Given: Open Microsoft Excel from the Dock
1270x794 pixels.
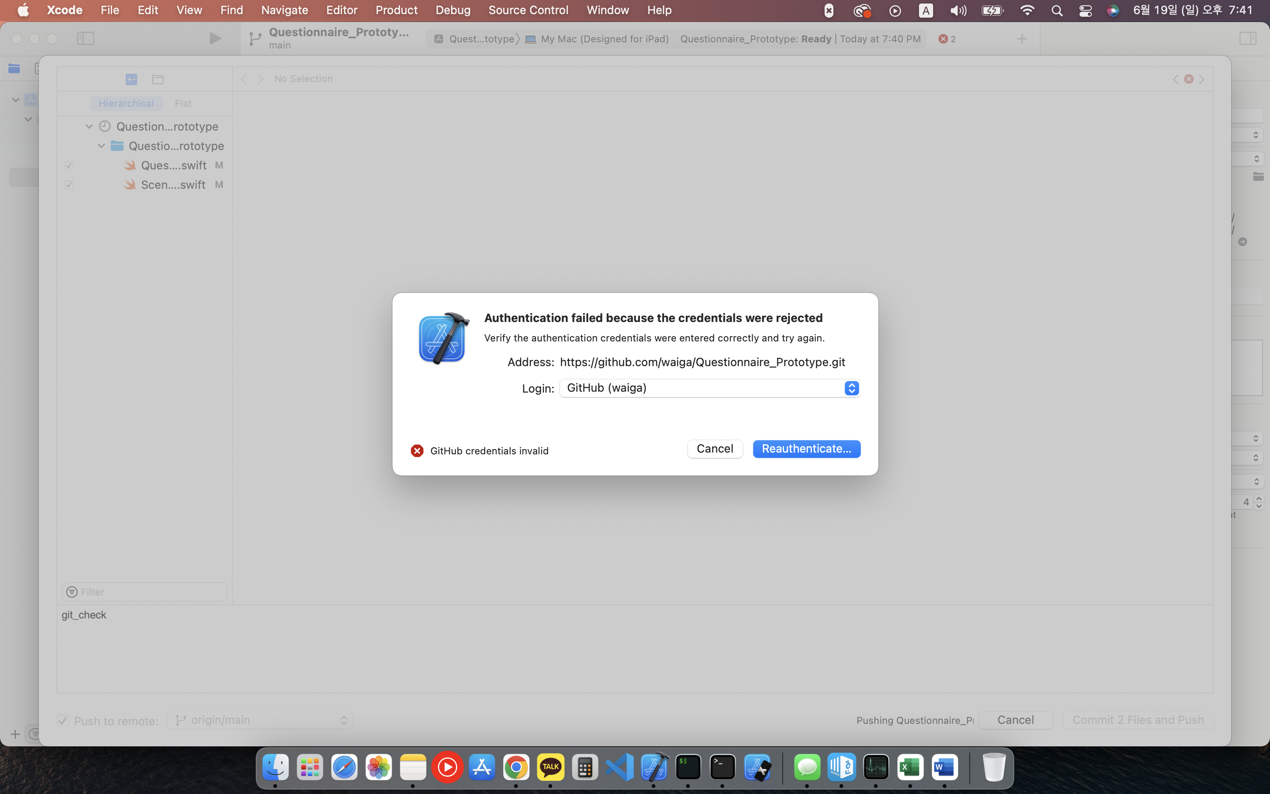Looking at the screenshot, I should 910,767.
